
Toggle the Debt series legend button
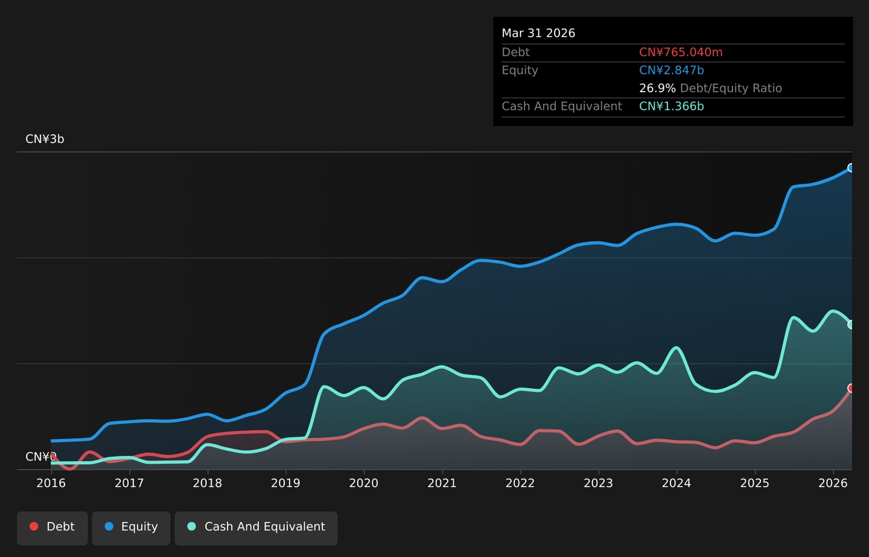tap(53, 528)
